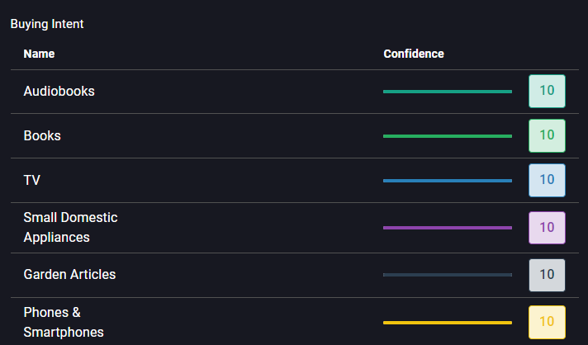This screenshot has height=345, width=588.
Task: Select the Books row name
Action: (x=42, y=135)
